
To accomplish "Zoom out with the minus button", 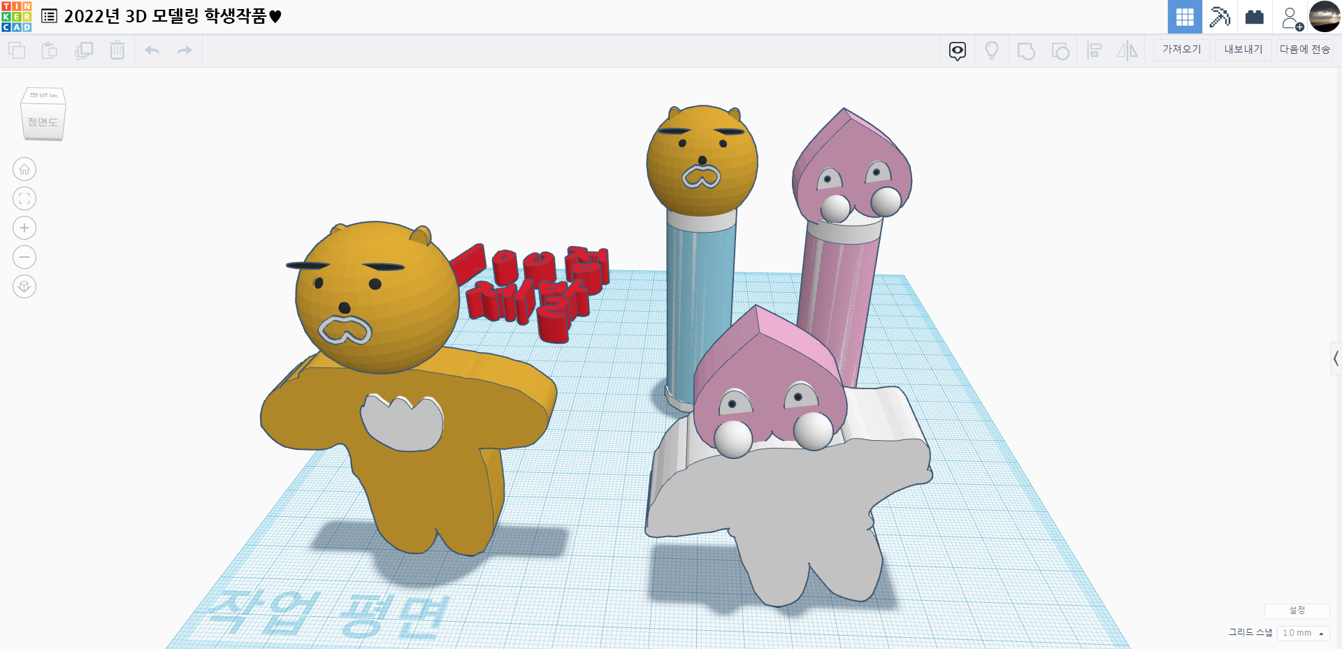I will pyautogui.click(x=24, y=257).
